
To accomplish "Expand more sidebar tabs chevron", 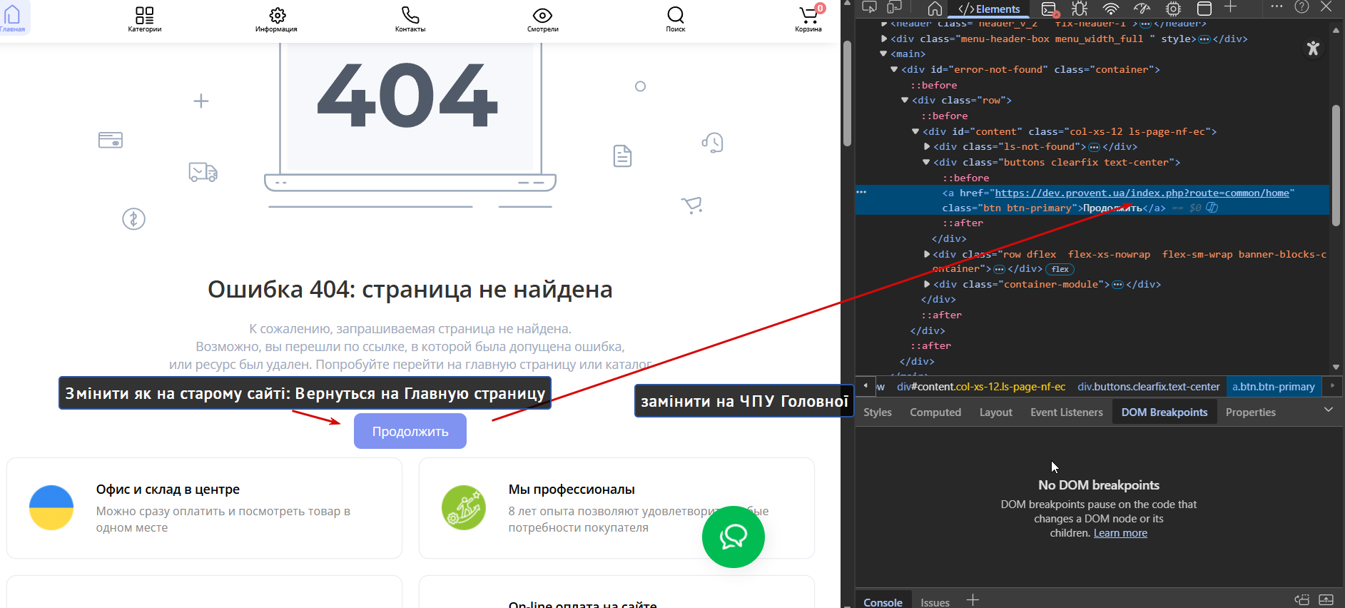I will (x=1329, y=410).
